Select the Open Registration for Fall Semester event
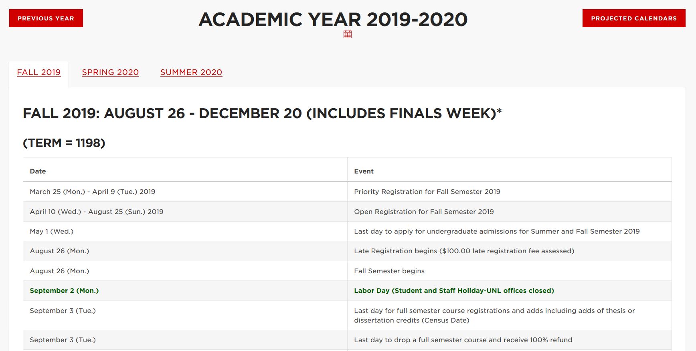 click(424, 212)
